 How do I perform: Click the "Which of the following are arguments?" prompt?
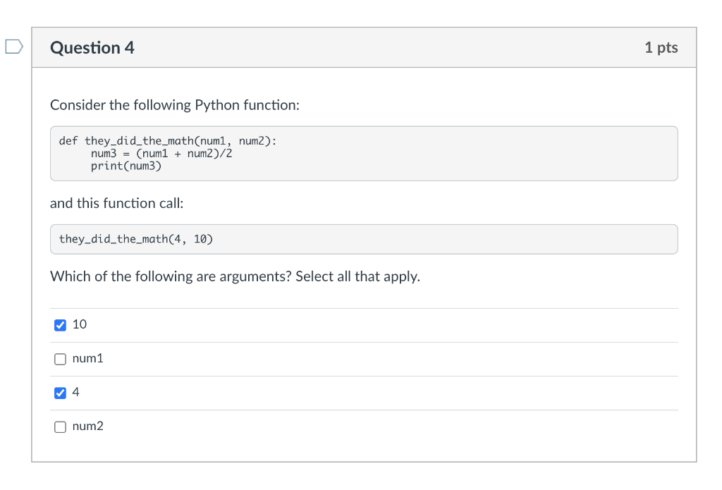pyautogui.click(x=171, y=276)
